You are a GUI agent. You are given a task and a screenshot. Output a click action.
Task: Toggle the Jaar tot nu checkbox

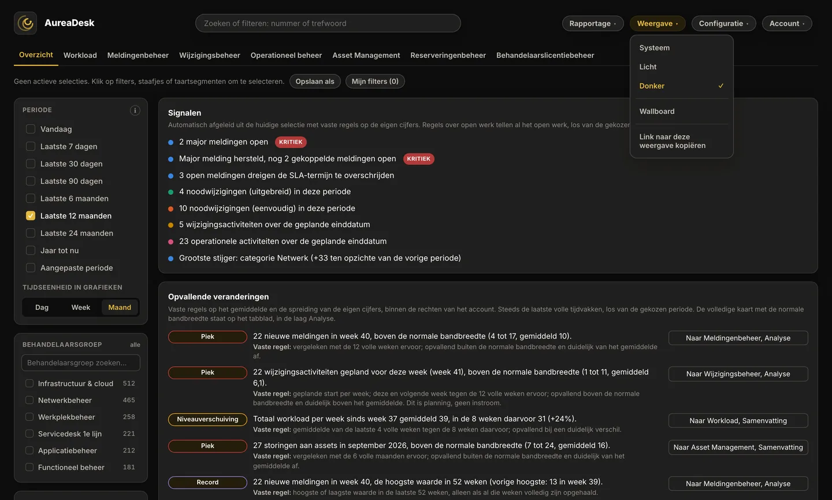pos(31,250)
